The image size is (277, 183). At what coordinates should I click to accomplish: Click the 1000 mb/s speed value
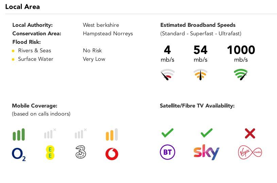241,53
